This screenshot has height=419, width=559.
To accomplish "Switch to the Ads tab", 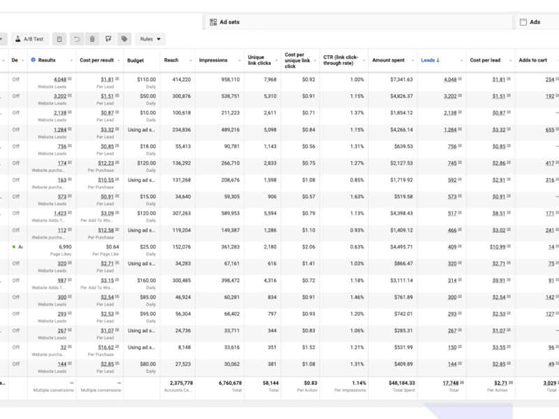I will (537, 22).
